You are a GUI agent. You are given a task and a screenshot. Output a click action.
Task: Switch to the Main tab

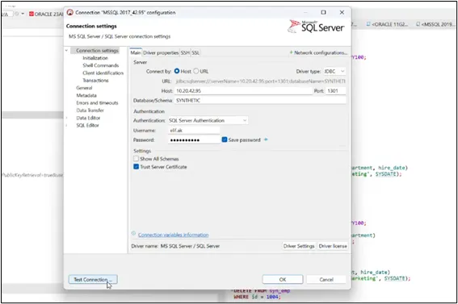[x=136, y=52]
